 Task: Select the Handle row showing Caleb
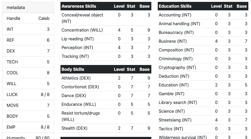[x=28, y=18]
